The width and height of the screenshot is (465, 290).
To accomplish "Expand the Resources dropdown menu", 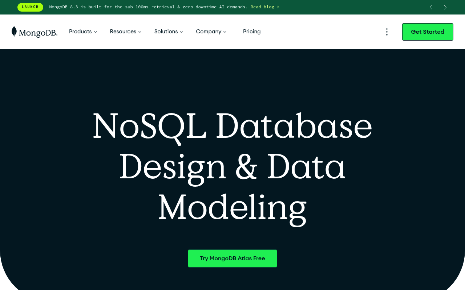I will coord(126,32).
